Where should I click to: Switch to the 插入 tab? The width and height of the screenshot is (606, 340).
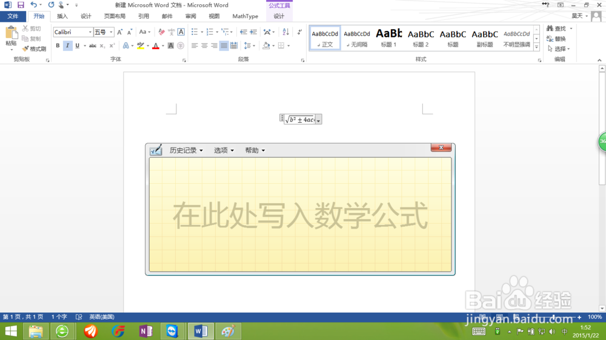(62, 16)
